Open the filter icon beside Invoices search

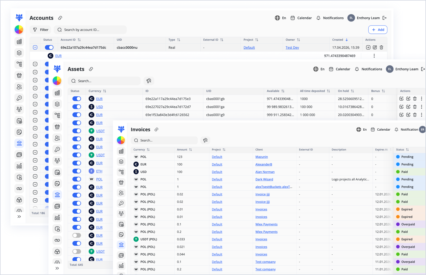tap(205, 140)
